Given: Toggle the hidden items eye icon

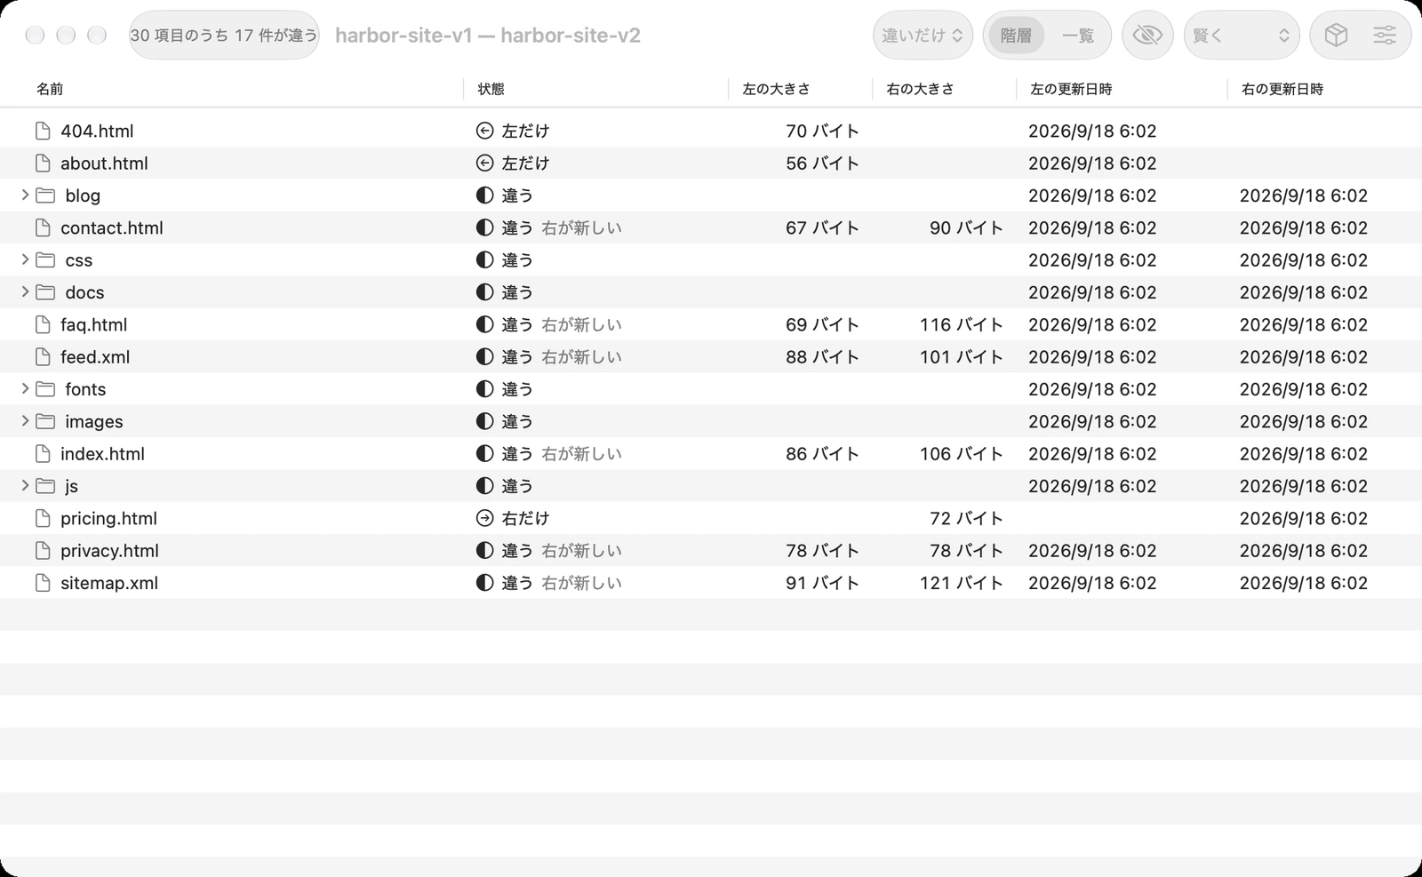Looking at the screenshot, I should 1147,36.
